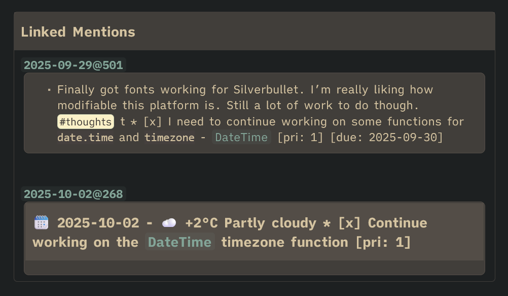Click the calendar emoji icon in the heading
The width and height of the screenshot is (508, 296).
click(x=41, y=223)
